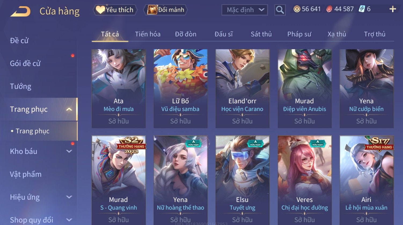This screenshot has height=225, width=403.
Task: Open the Mặc định sort dropdown
Action: [x=244, y=10]
